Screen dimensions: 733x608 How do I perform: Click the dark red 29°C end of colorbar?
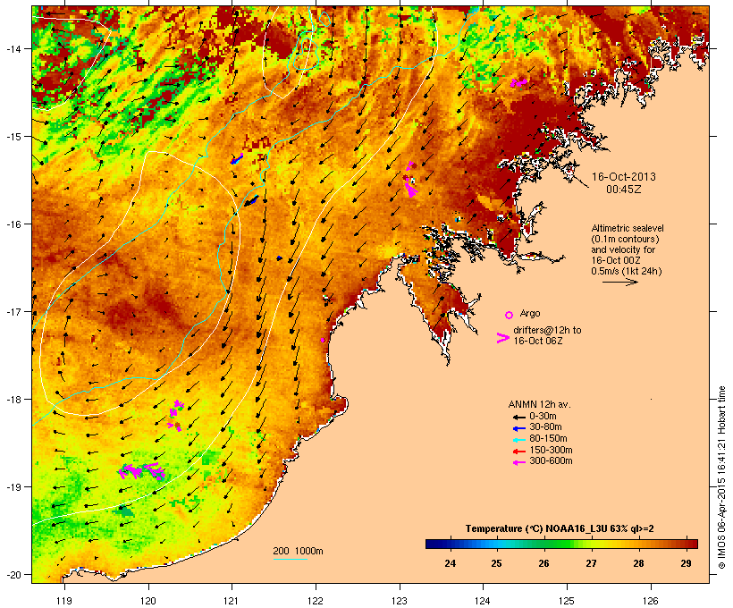click(x=693, y=544)
